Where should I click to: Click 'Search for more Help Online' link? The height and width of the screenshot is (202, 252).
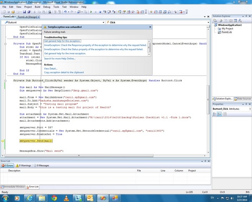pyautogui.click(x=59, y=59)
